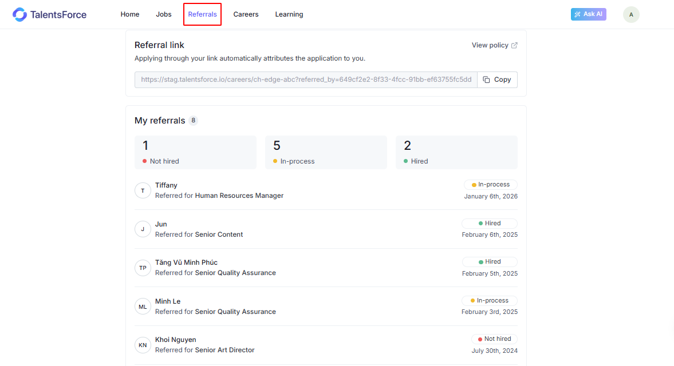Open the Jobs menu item

(x=164, y=14)
